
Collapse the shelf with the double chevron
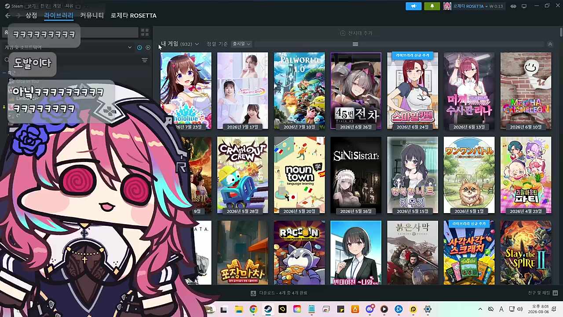[x=550, y=44]
